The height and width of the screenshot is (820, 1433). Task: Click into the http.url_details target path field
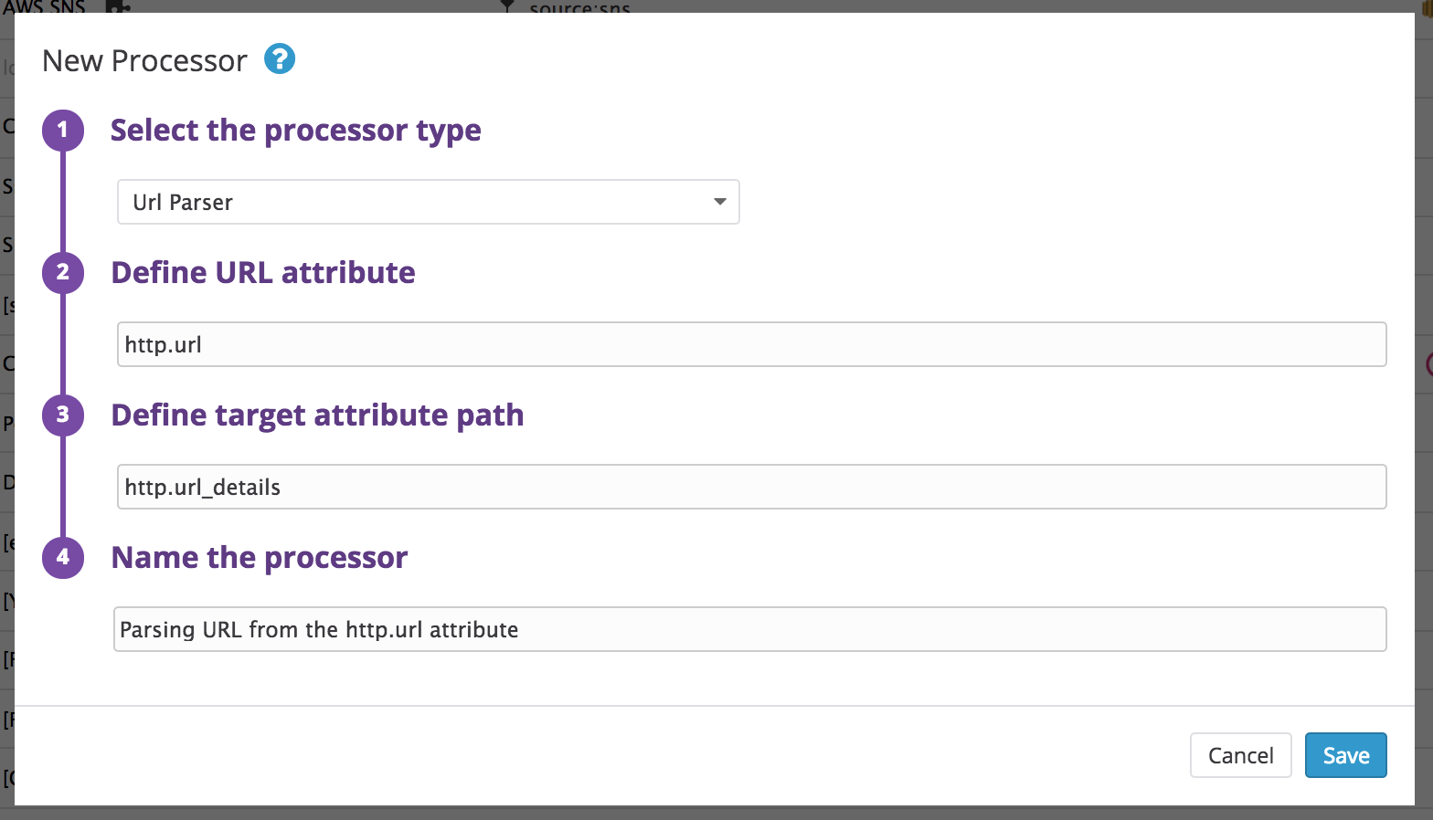tap(751, 487)
